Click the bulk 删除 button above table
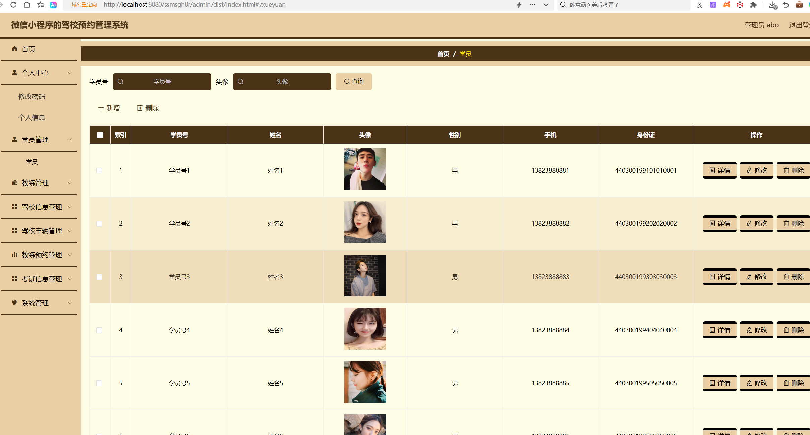The width and height of the screenshot is (810, 435). coord(148,108)
